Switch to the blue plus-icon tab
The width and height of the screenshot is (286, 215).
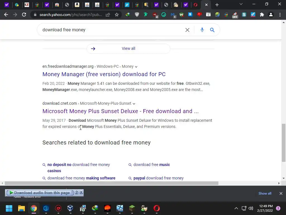[127, 5]
